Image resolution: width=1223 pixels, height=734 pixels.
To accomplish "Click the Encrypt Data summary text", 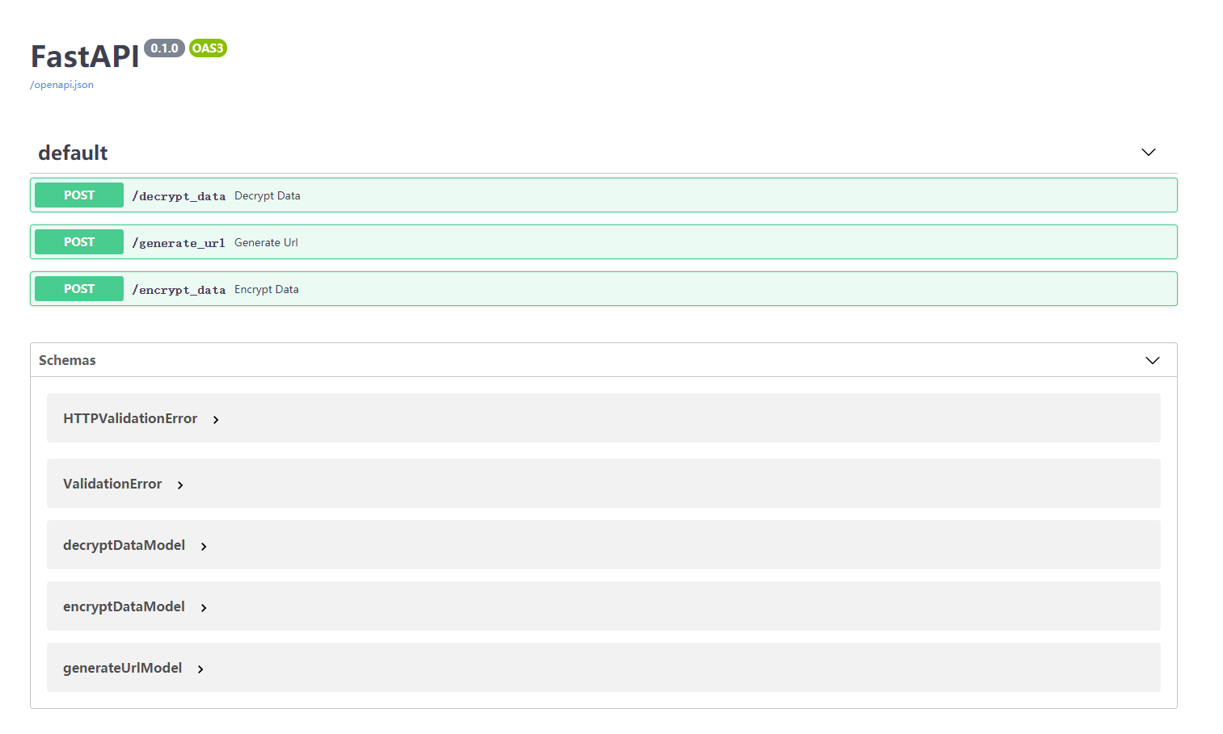I will pyautogui.click(x=267, y=290).
